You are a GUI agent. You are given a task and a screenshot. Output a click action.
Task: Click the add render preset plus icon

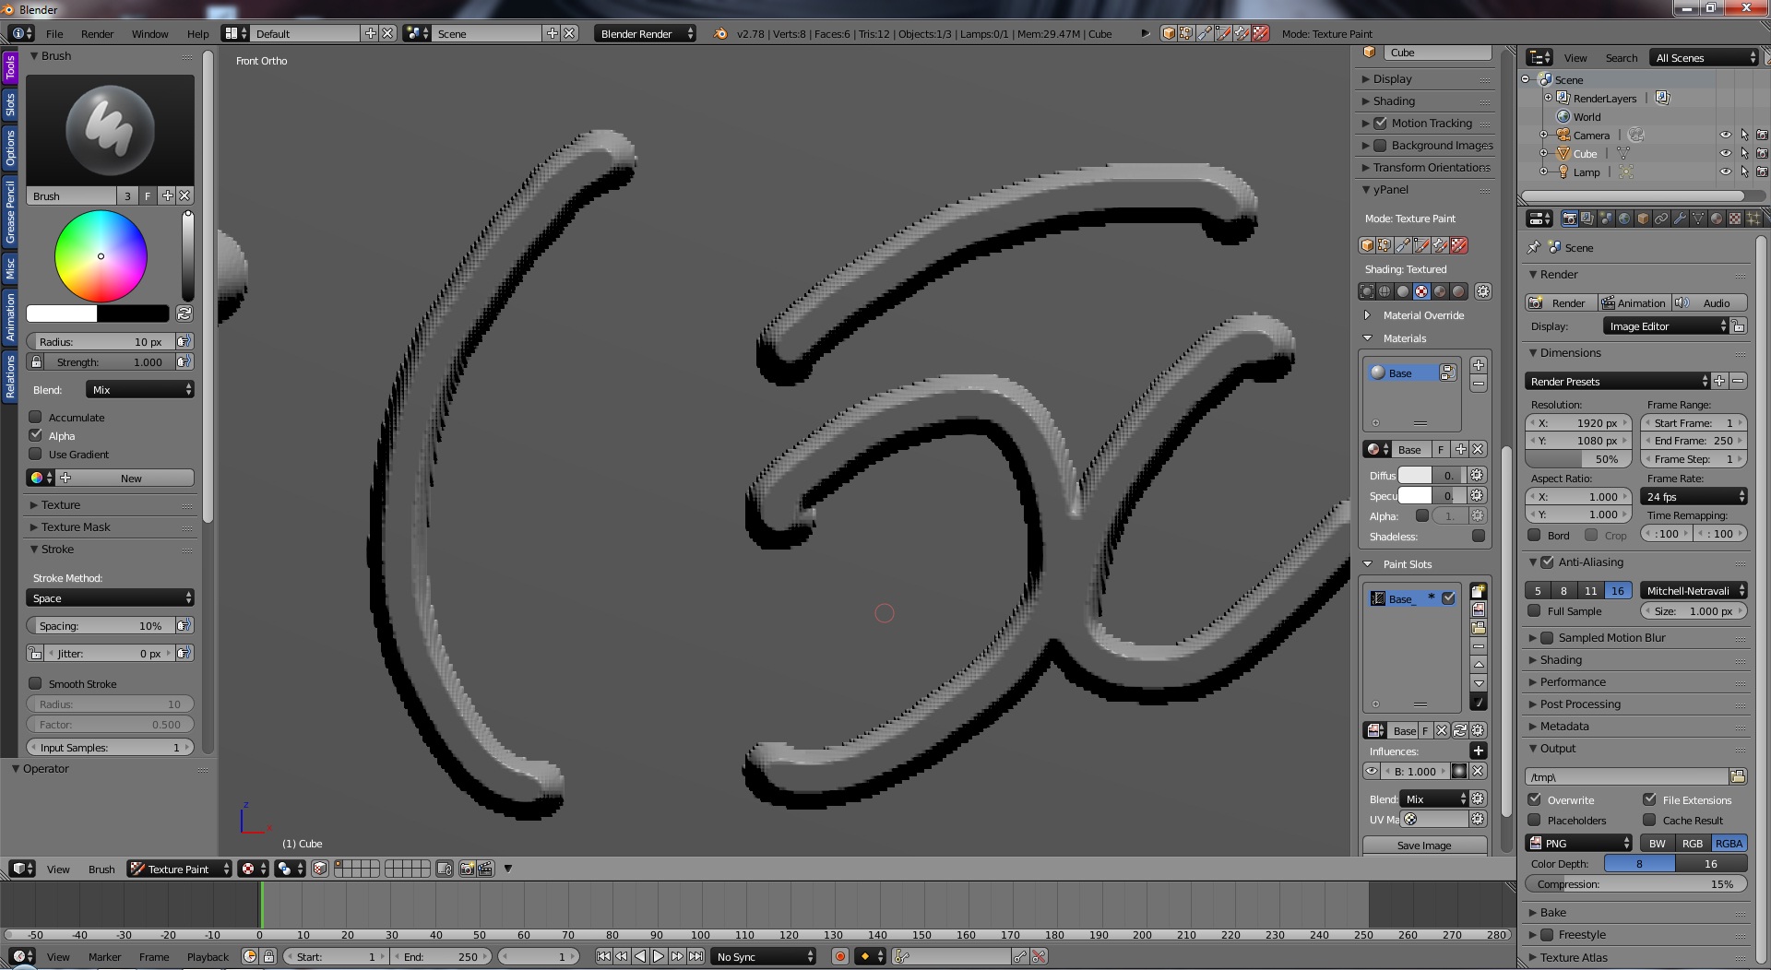[x=1719, y=381]
